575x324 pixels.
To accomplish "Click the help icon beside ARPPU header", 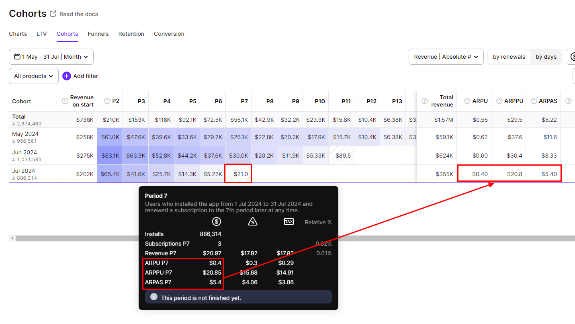I will [x=499, y=101].
